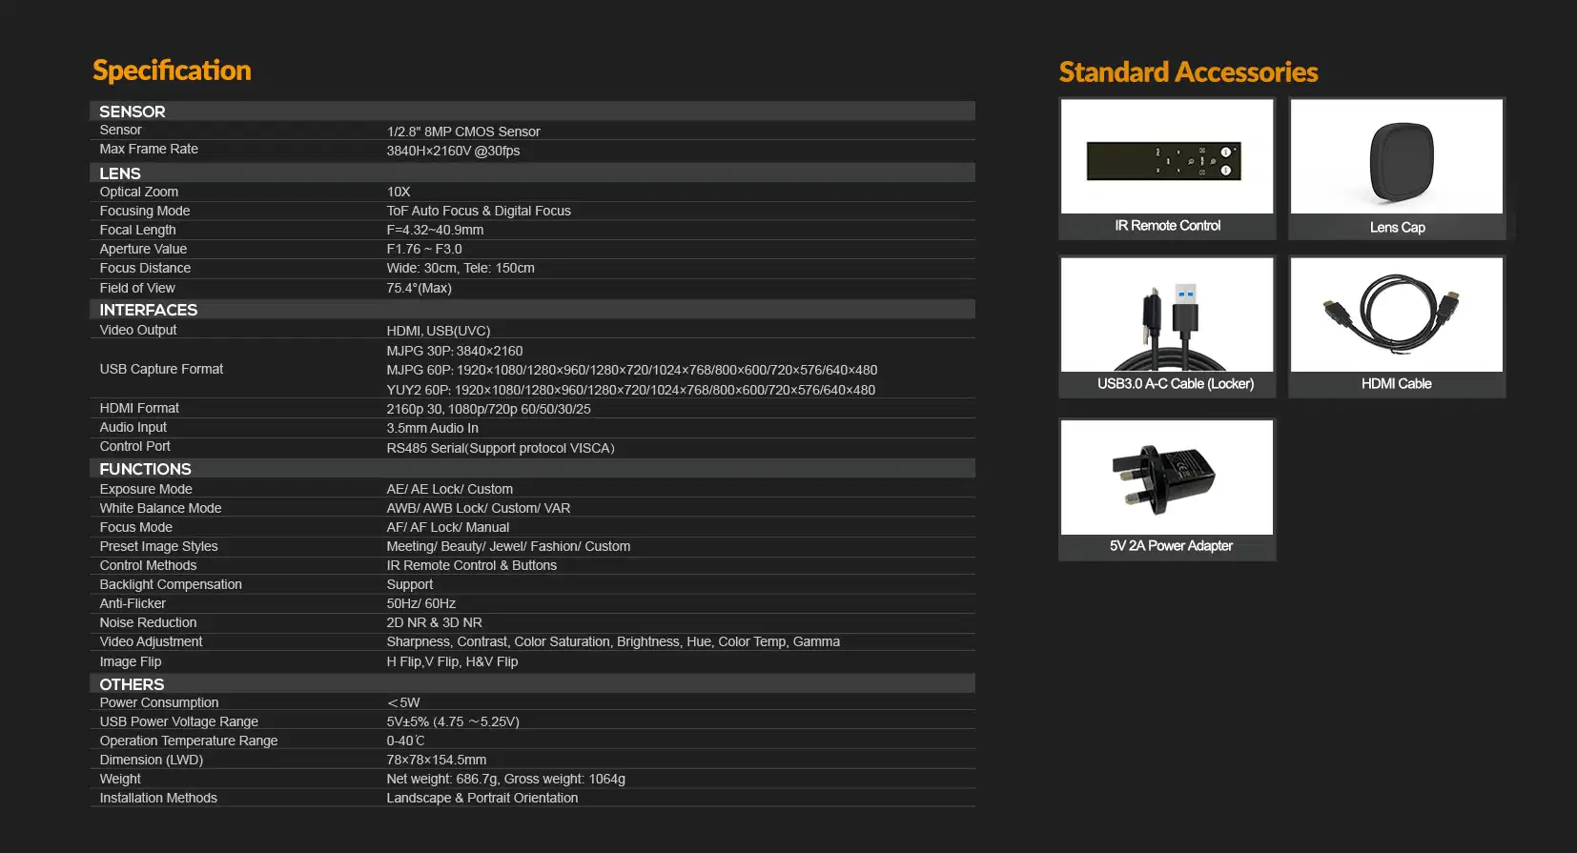The height and width of the screenshot is (853, 1577).
Task: Click the HDMI Cable caption text
Action: 1396,384
